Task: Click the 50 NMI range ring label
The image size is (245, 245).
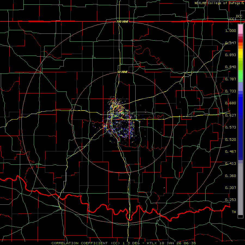Action: [x=122, y=72]
